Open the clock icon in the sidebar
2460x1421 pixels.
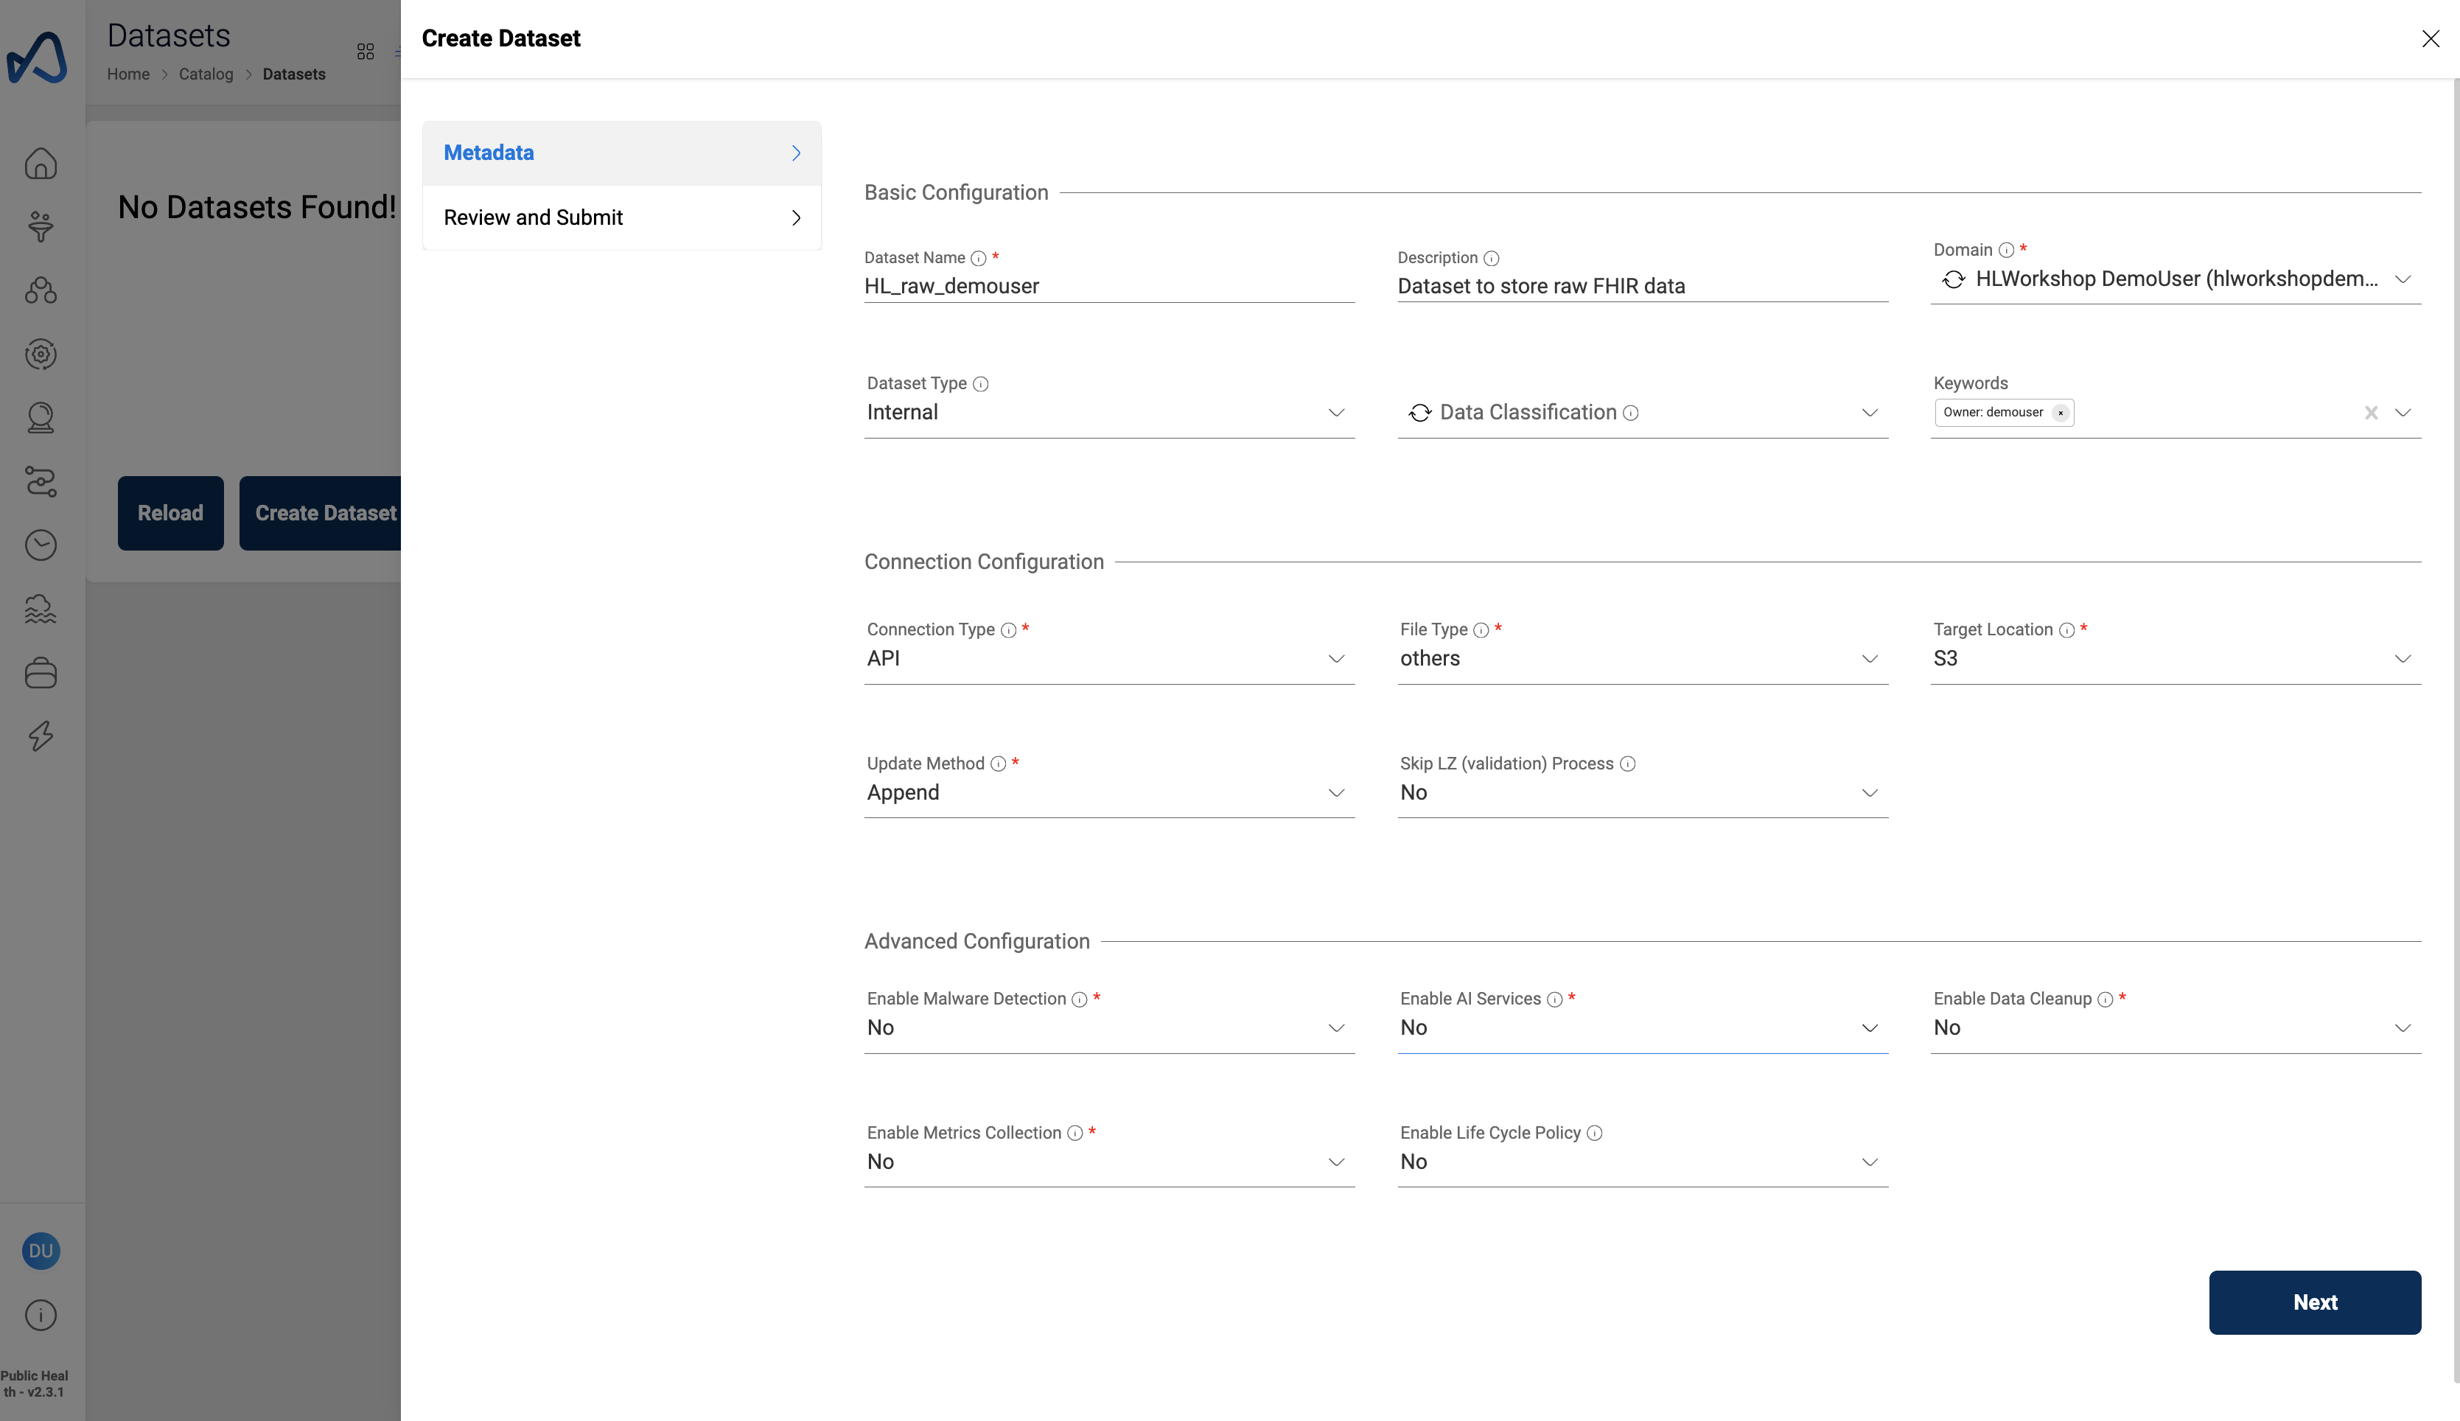[41, 545]
